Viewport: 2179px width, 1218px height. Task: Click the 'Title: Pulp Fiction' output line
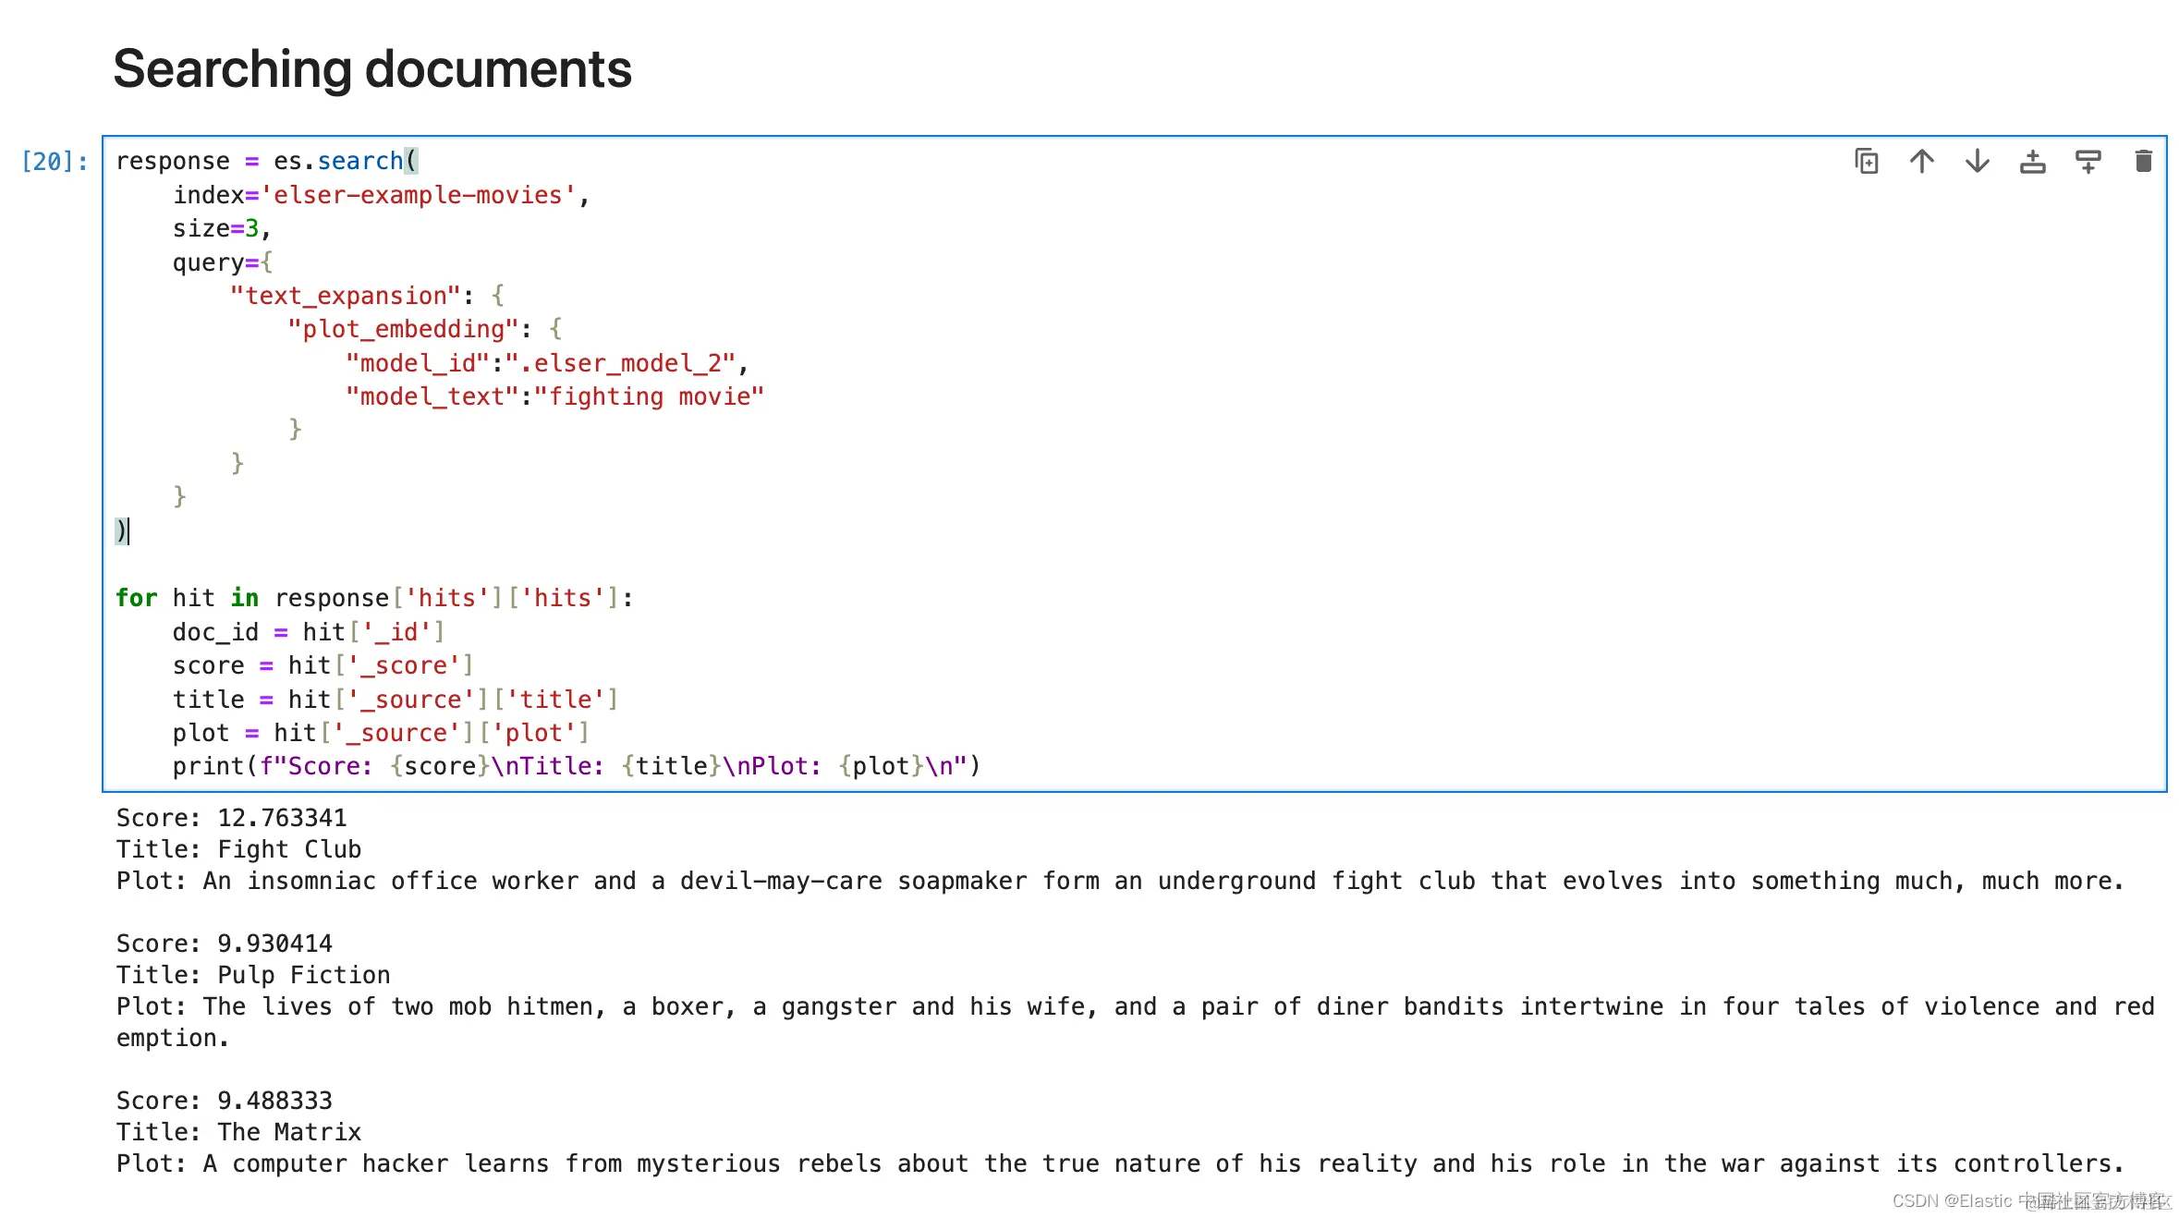(252, 975)
